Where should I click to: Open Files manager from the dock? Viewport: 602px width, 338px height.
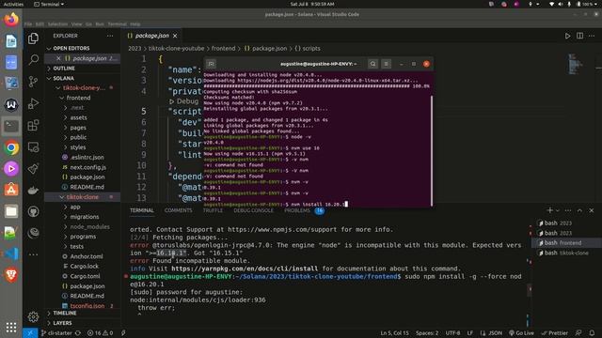point(11,211)
